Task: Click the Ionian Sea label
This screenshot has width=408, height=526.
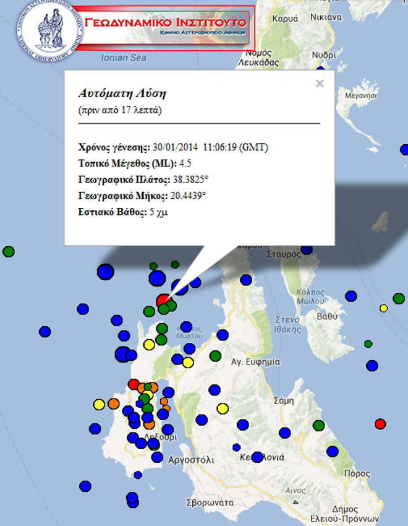Action: click(123, 58)
